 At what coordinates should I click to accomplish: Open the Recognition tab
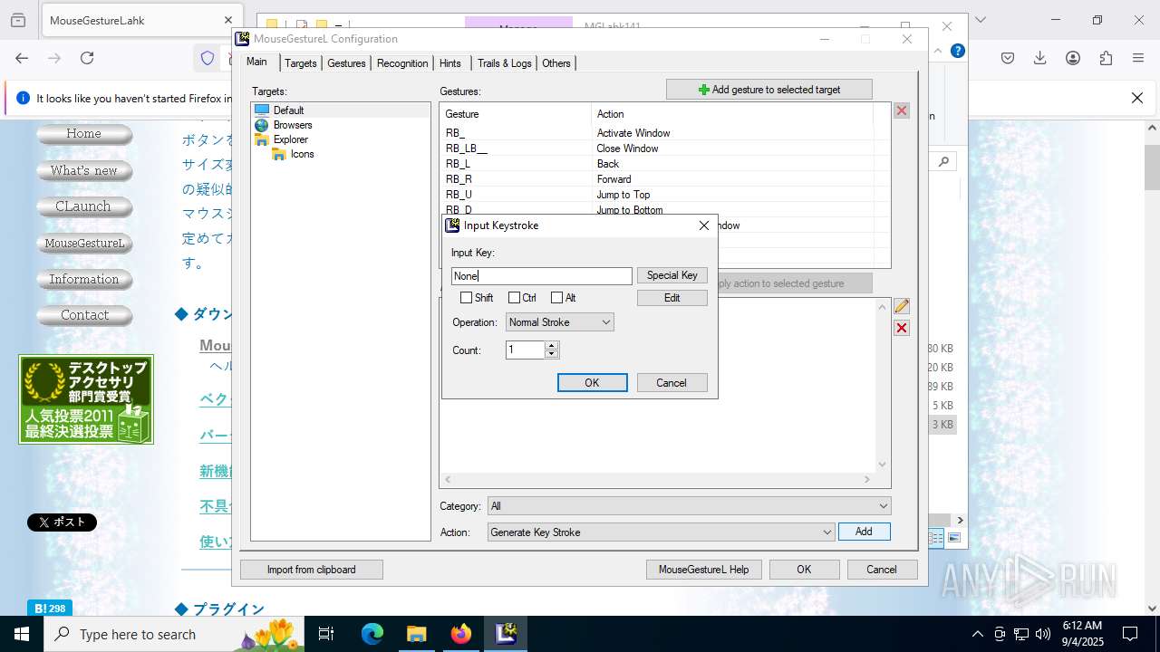pos(401,63)
